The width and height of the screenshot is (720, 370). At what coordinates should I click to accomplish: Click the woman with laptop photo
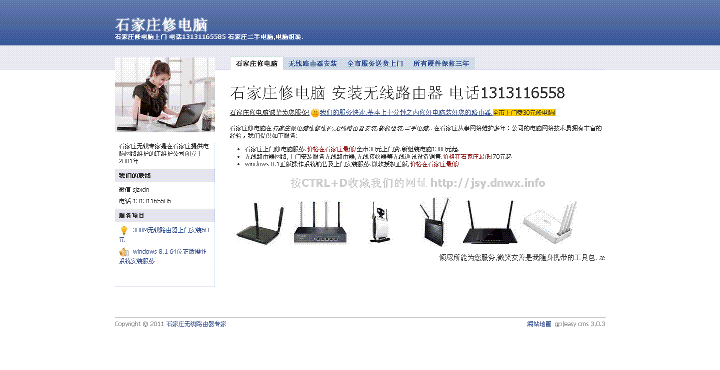point(165,95)
